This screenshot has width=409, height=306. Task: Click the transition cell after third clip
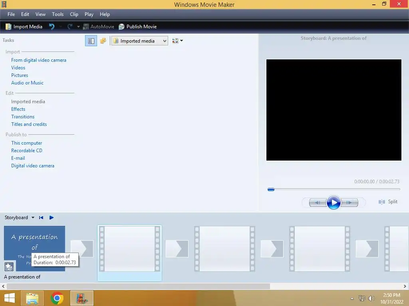pos(272,249)
